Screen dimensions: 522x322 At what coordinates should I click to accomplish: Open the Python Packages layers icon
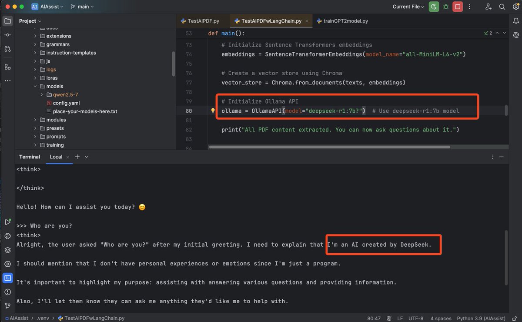pos(7,250)
